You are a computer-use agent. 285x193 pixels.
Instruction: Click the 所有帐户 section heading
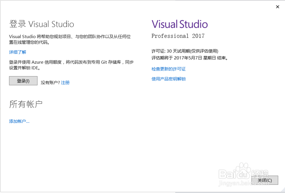coord(26,104)
